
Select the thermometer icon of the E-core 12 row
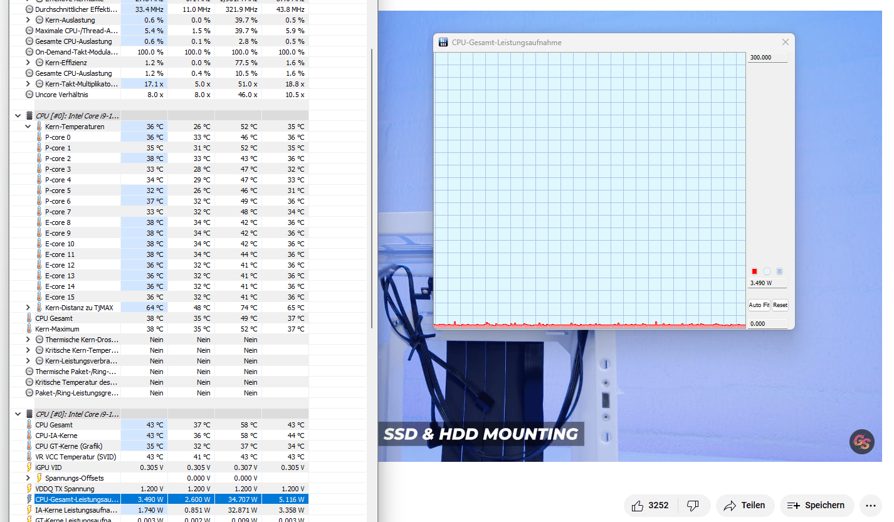click(39, 265)
